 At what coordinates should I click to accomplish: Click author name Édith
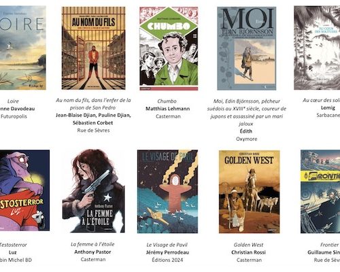click(246, 131)
